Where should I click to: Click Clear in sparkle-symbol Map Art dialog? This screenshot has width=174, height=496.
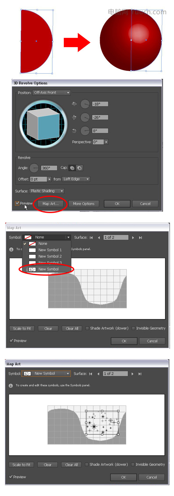click(48, 465)
